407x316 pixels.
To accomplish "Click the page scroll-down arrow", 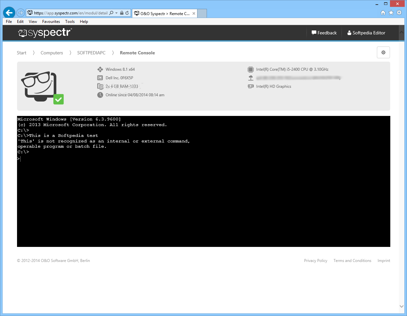I will pos(402,307).
